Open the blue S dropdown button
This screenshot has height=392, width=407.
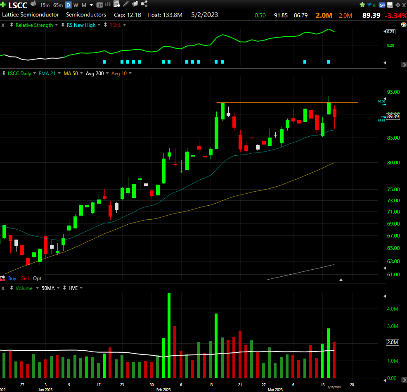[x=382, y=5]
